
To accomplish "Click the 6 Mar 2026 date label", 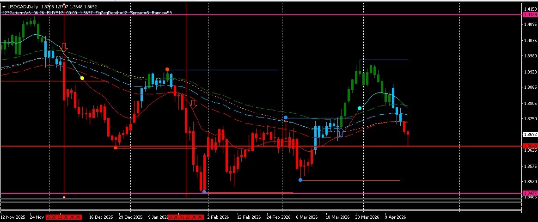I will pos(307,217).
